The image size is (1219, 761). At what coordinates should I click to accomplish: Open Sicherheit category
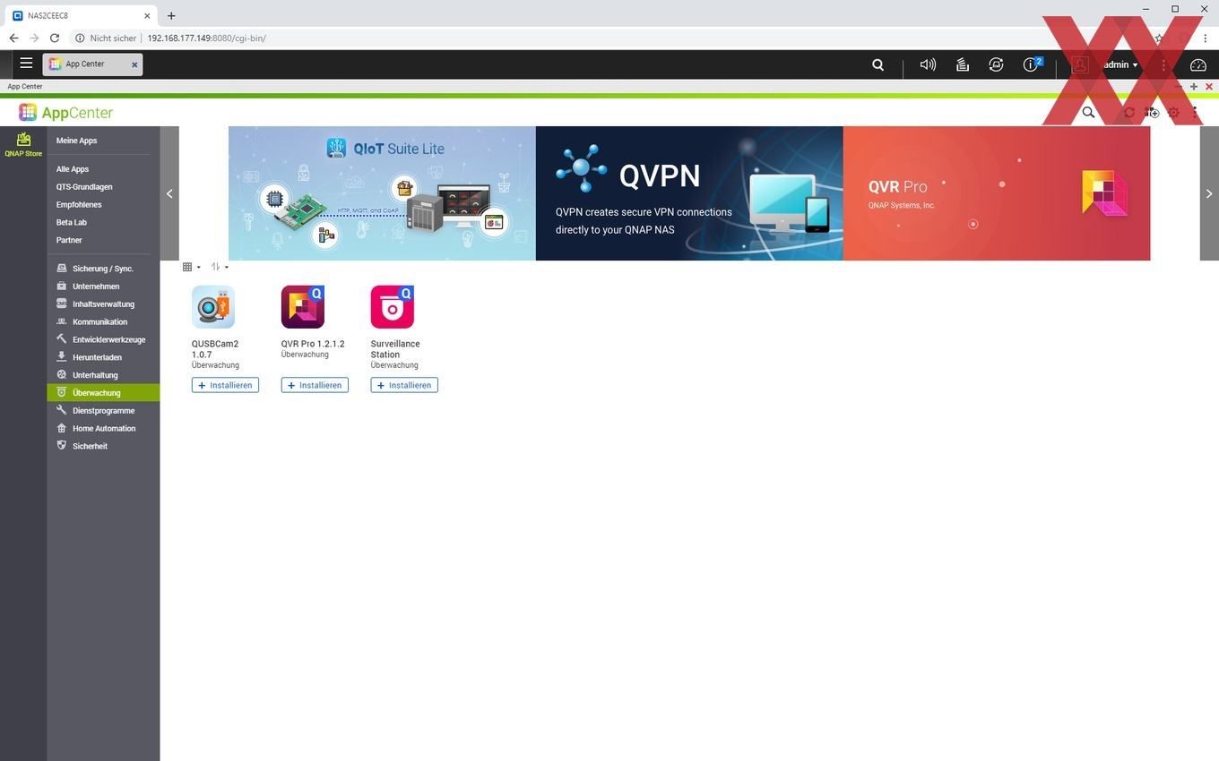tap(103, 446)
